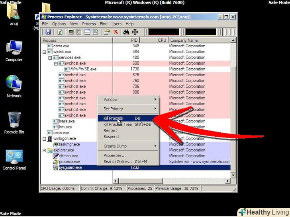Click the horizontal scrollbar left arrow
This screenshot has height=217, width=290.
tap(116, 181)
